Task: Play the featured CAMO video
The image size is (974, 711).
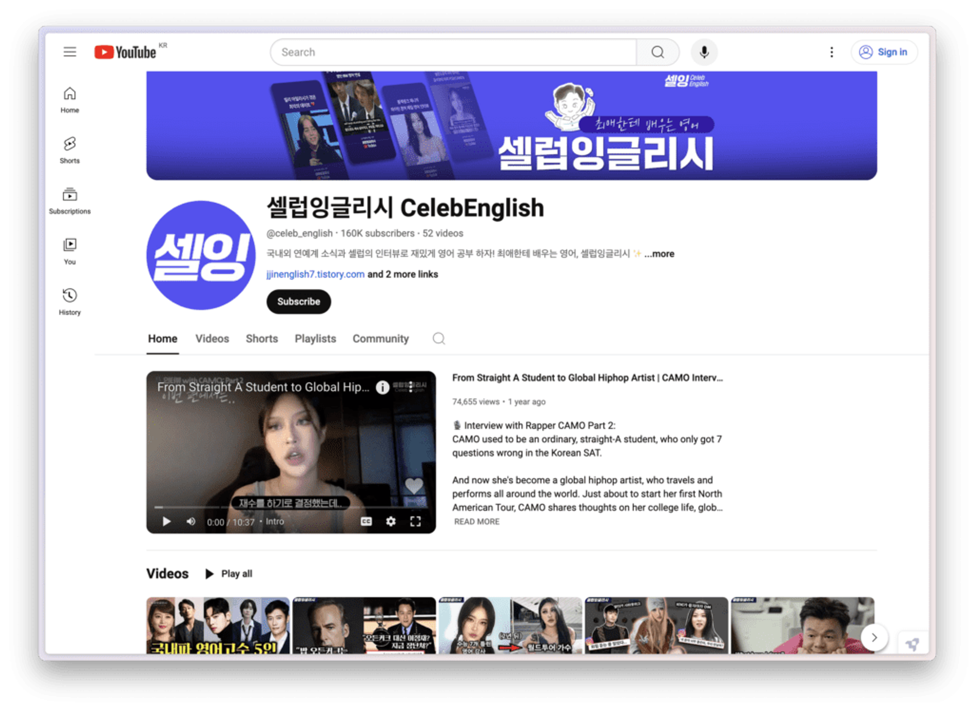Action: pyautogui.click(x=166, y=521)
